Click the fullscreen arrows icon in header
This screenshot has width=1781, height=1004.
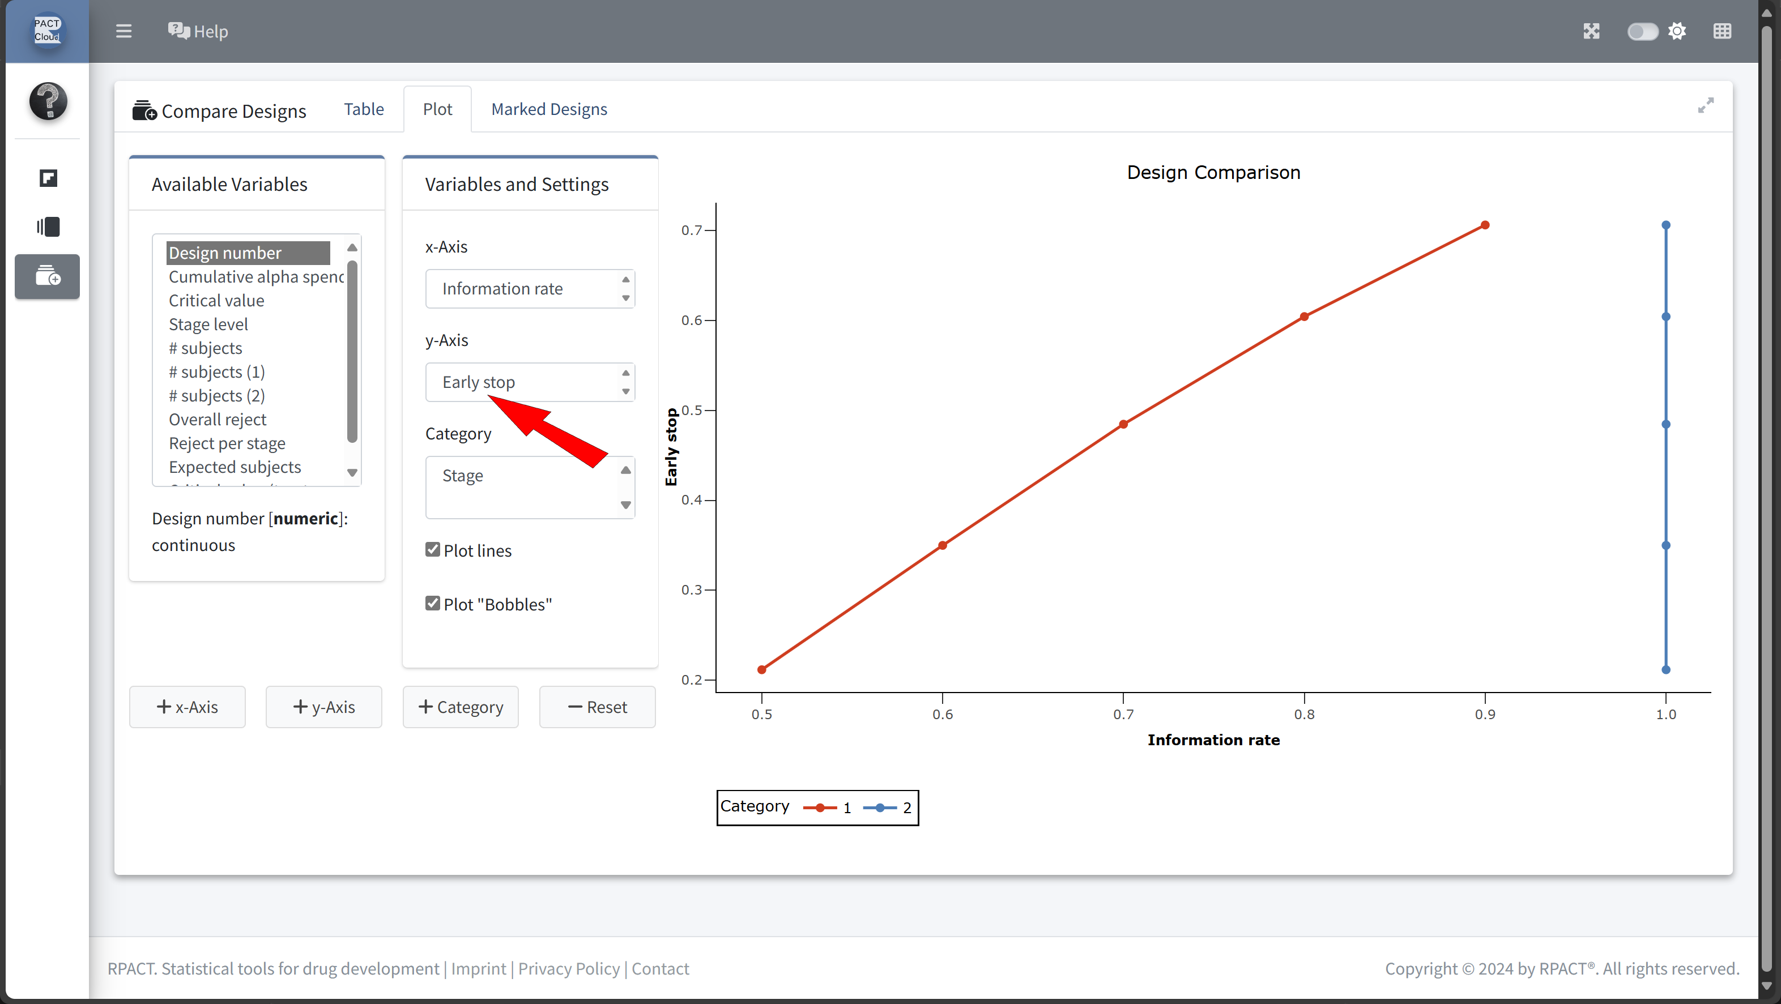click(1591, 31)
